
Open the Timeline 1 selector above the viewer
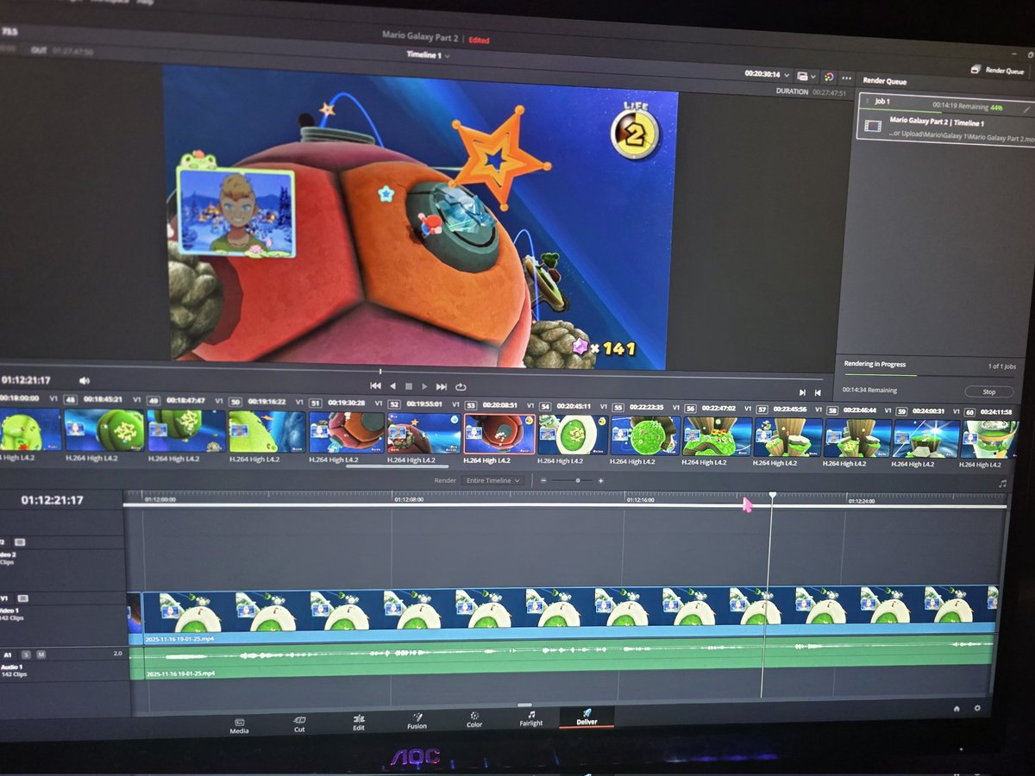[425, 54]
